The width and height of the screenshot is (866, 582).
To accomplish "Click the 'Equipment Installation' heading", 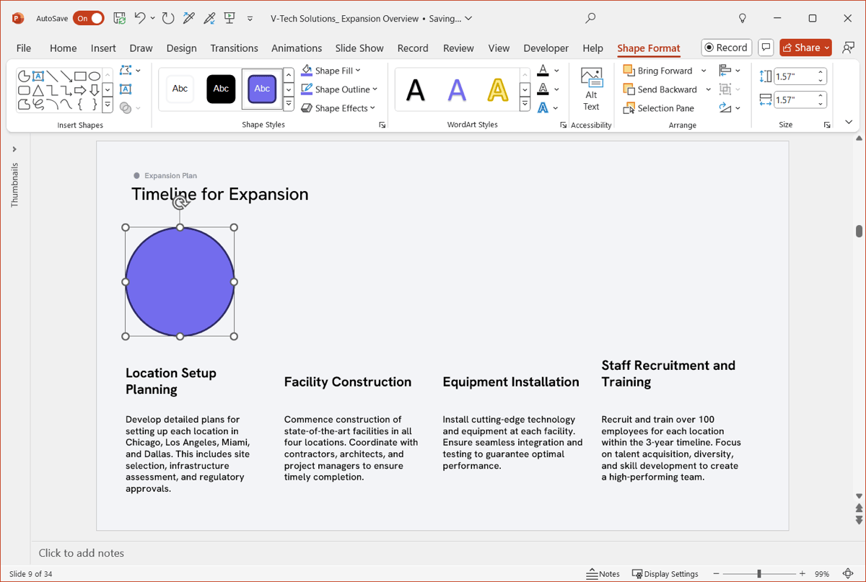I will click(511, 382).
